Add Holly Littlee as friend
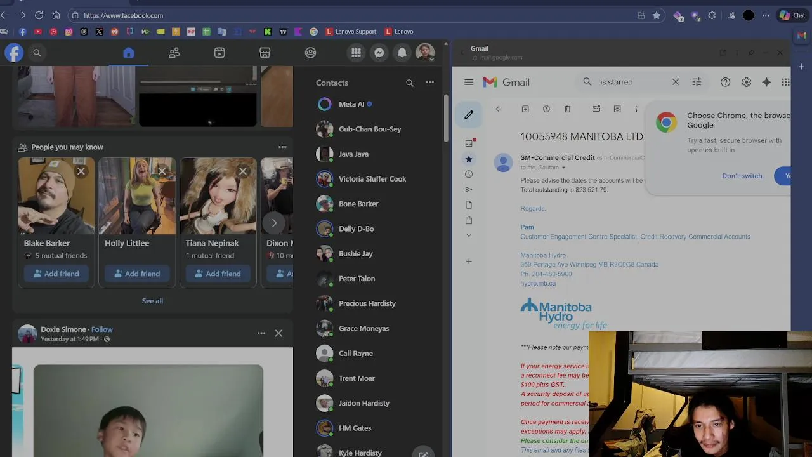 [137, 274]
